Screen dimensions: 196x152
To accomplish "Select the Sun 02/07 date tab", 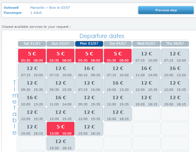I will [x=61, y=44].
